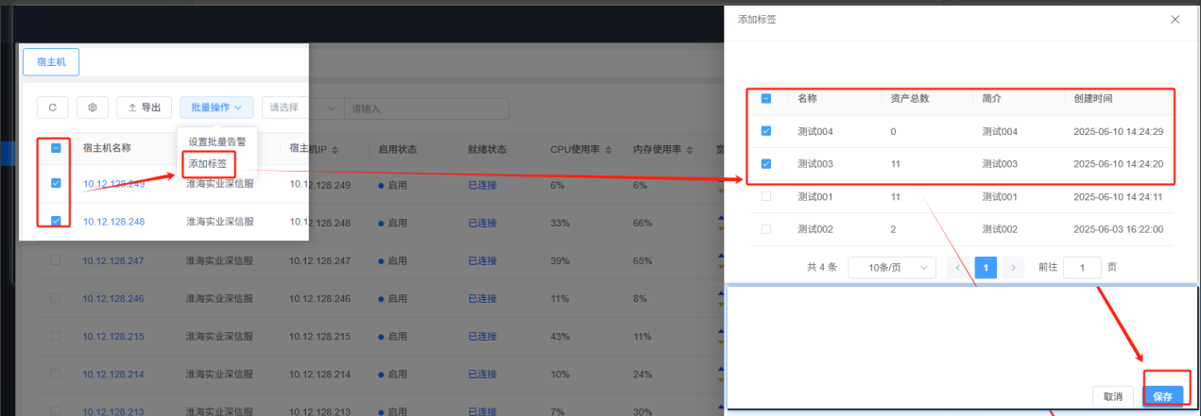Open host link 10.12.128.214
The height and width of the screenshot is (416, 1201).
tap(113, 374)
